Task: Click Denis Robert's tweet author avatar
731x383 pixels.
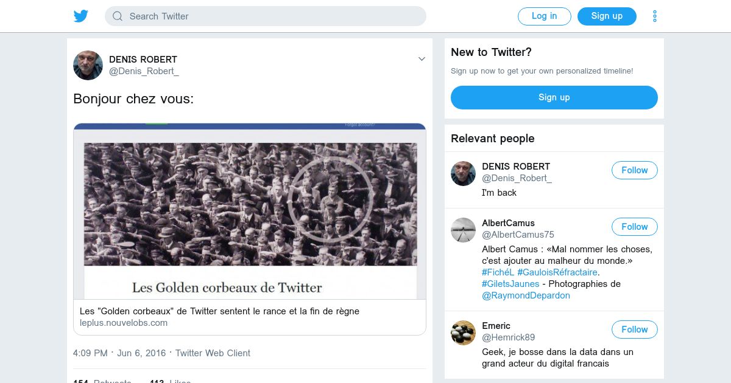Action: tap(88, 65)
